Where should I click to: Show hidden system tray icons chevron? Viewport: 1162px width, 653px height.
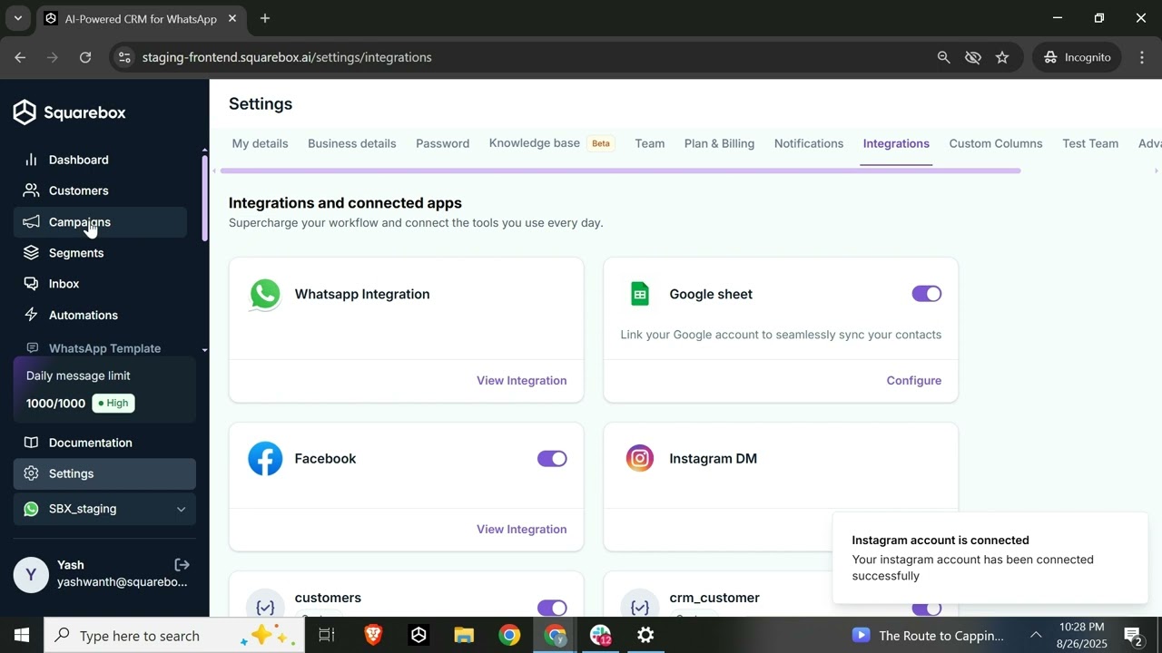[1036, 636]
